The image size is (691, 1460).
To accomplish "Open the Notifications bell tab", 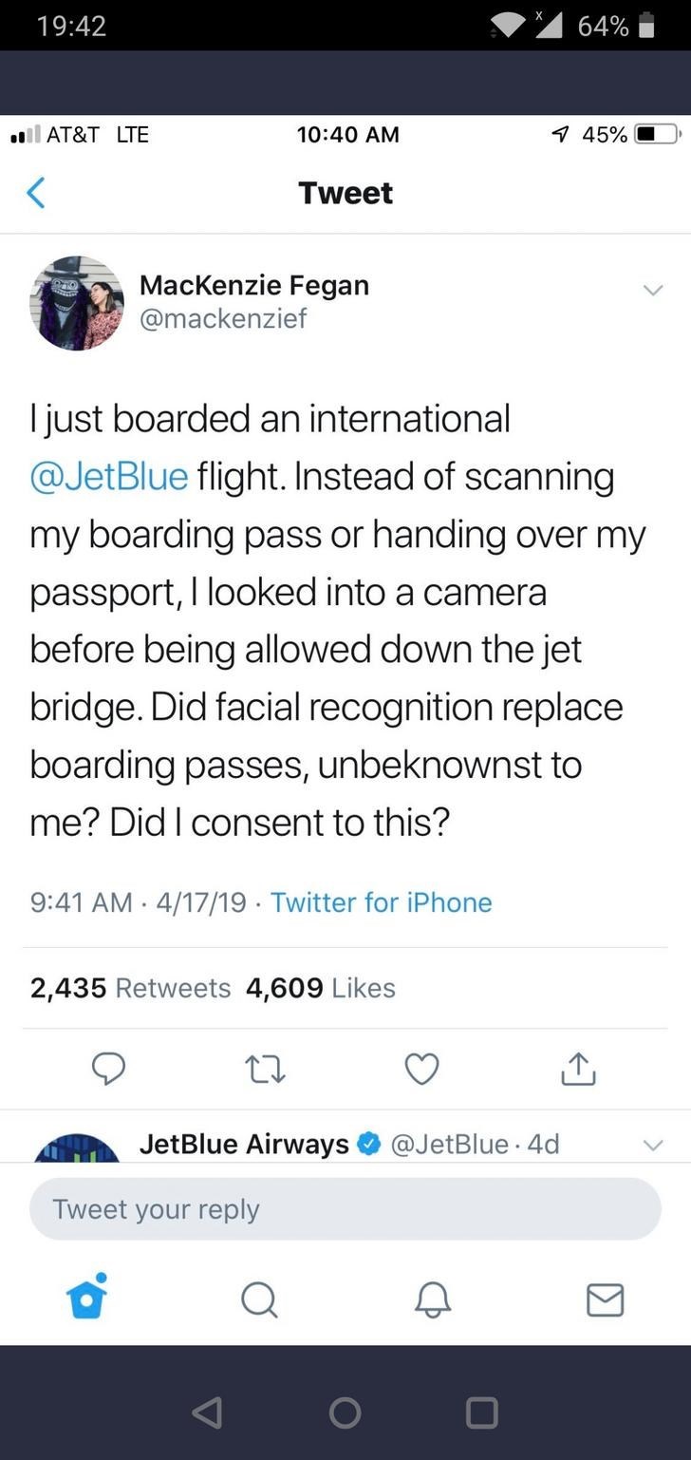I will (432, 1299).
